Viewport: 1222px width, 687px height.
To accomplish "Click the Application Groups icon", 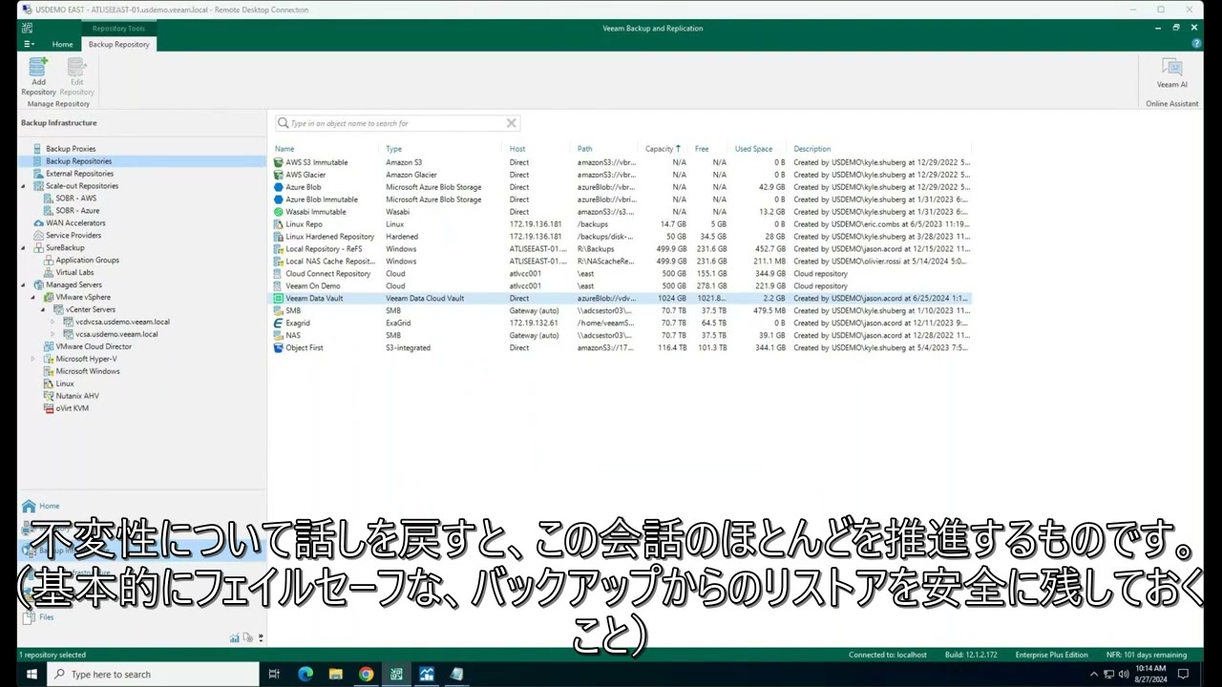I will click(48, 260).
